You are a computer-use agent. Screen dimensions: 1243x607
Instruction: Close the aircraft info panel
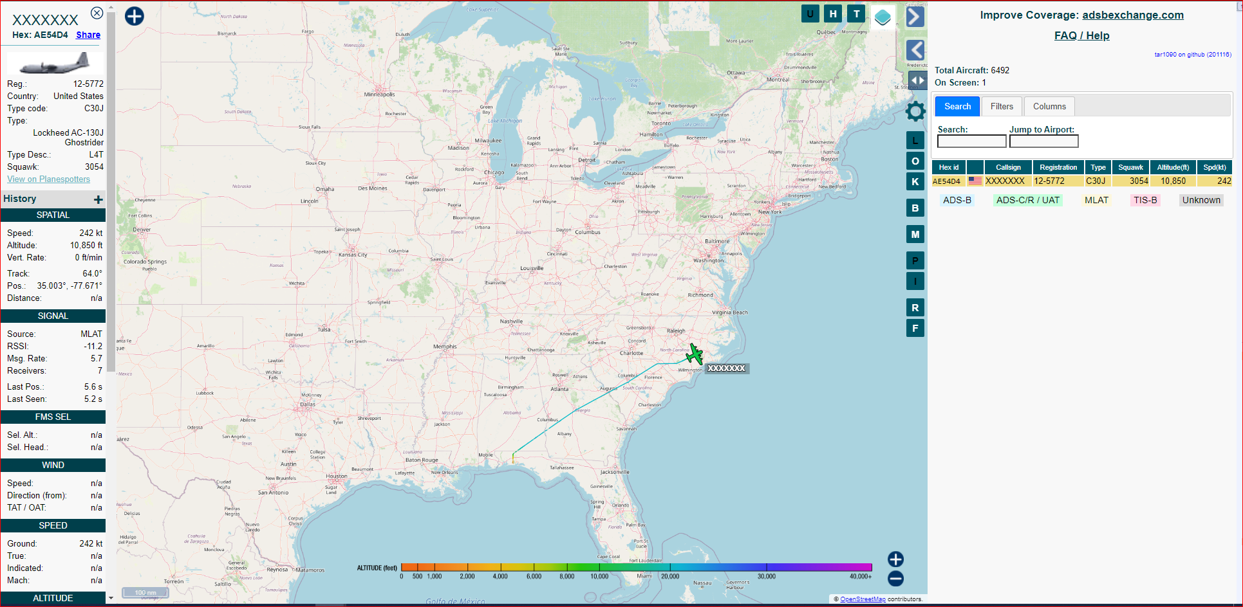97,13
